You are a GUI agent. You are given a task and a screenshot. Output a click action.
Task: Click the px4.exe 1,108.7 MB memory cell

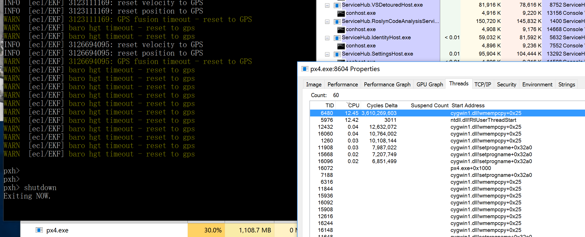click(249, 230)
